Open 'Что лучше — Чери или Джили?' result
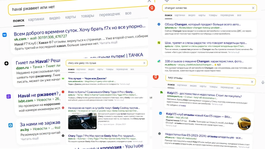Screen dimensions: 265x149 pos(87,78)
